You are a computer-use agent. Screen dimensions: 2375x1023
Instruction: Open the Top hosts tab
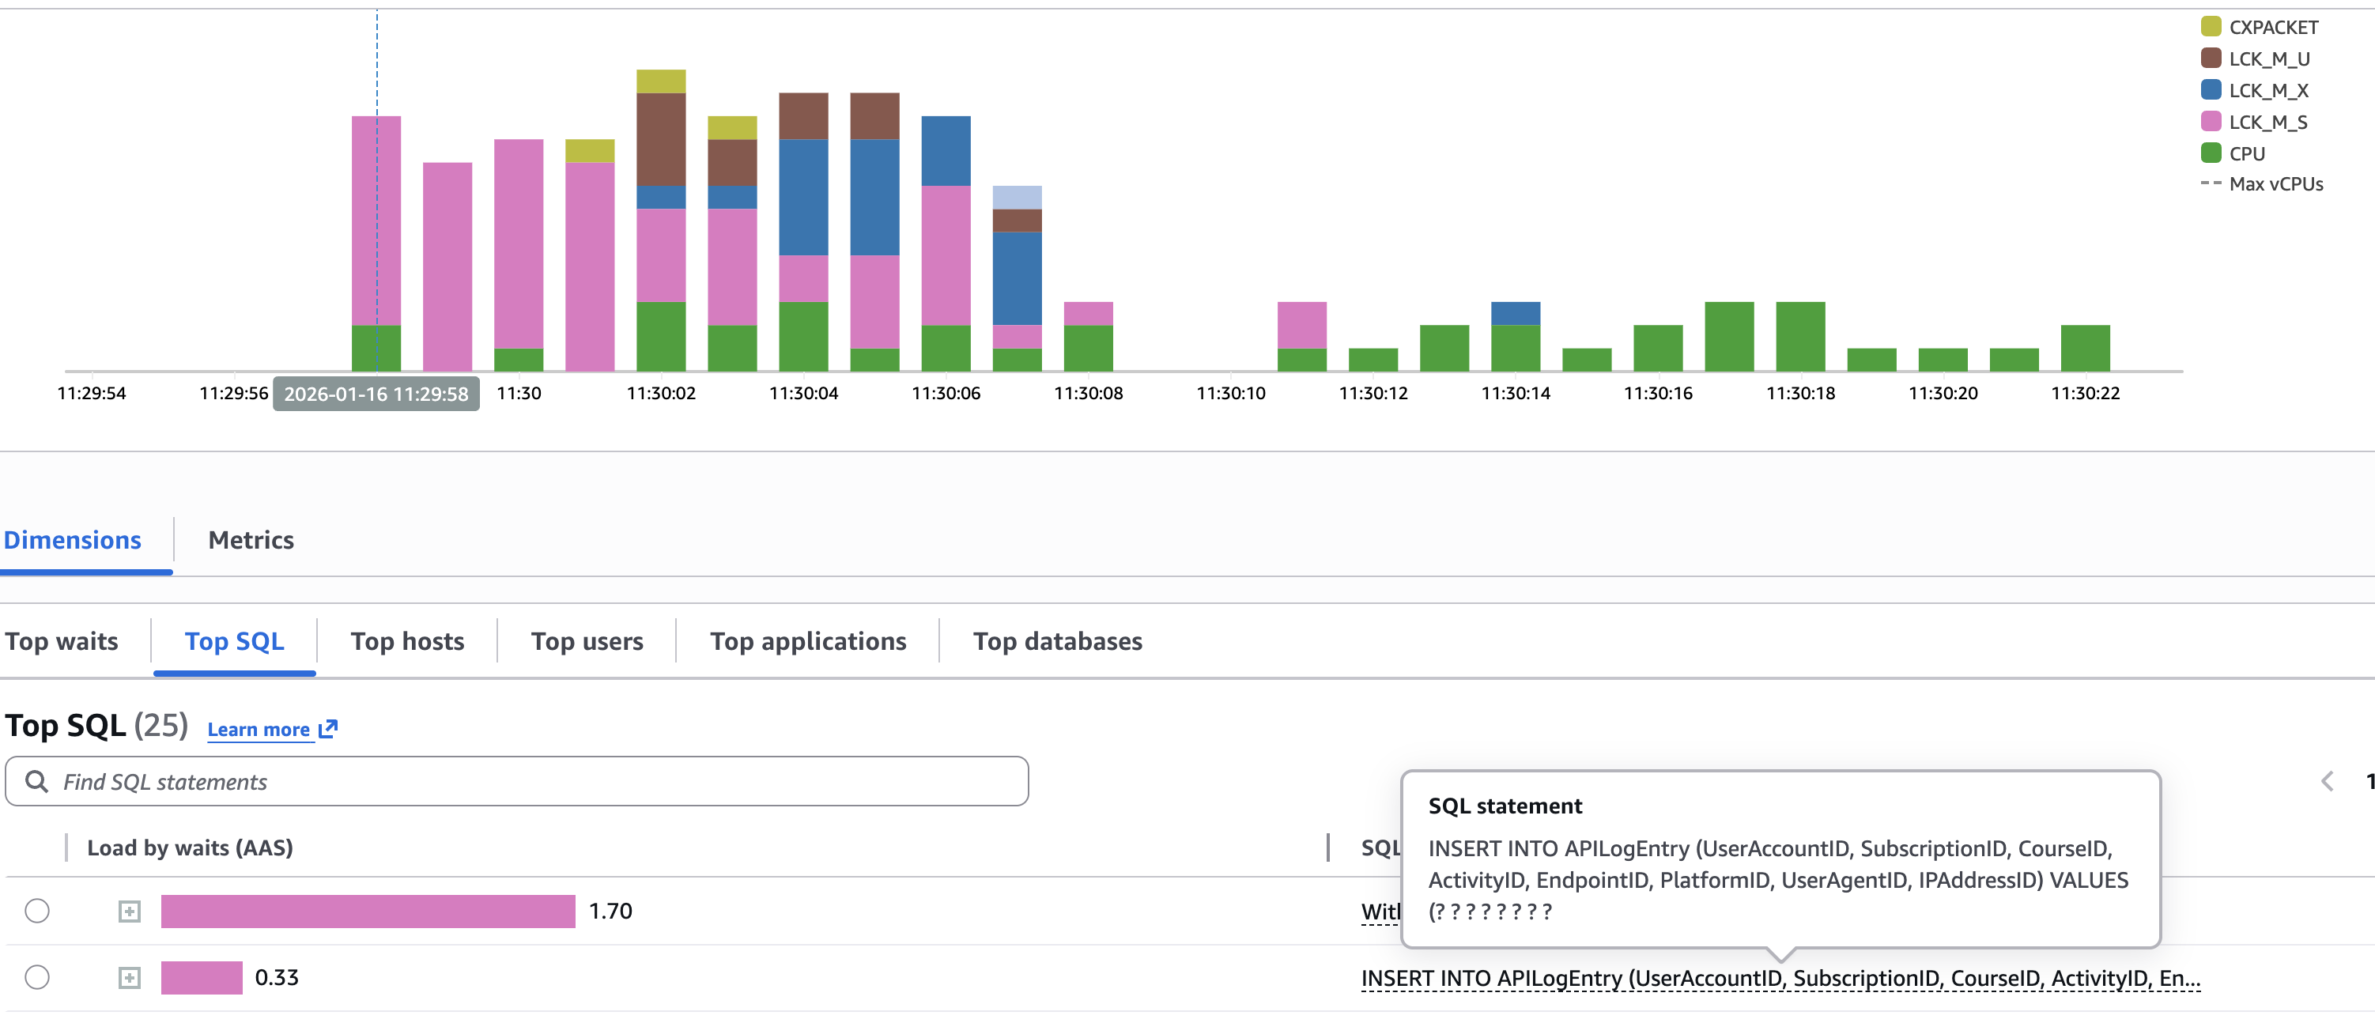pos(406,640)
